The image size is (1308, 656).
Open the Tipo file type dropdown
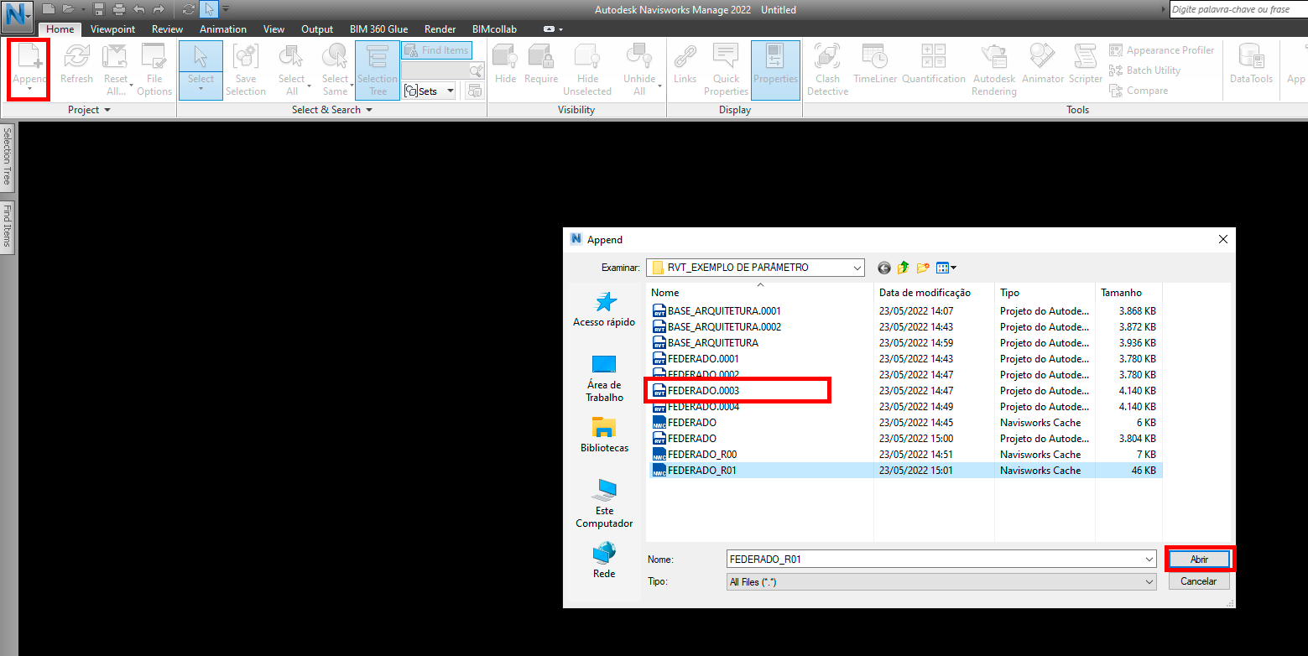click(1149, 581)
